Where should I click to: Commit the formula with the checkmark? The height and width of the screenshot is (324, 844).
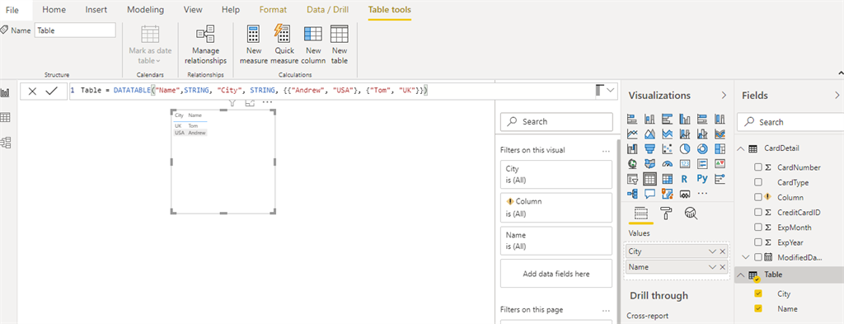coord(51,92)
